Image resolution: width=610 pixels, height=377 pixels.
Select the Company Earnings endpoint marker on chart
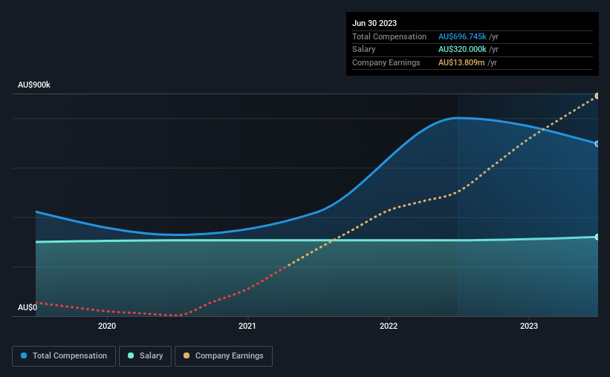[x=597, y=96]
